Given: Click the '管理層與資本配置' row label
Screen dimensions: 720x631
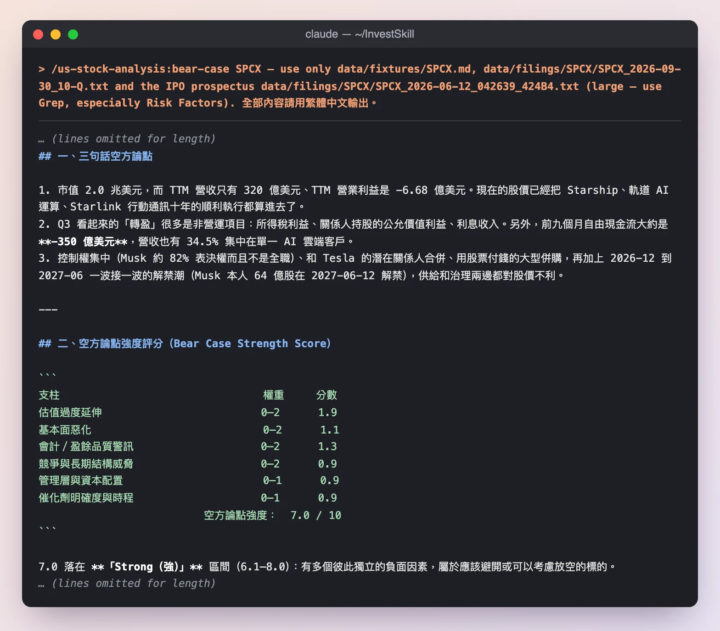Looking at the screenshot, I should point(81,480).
